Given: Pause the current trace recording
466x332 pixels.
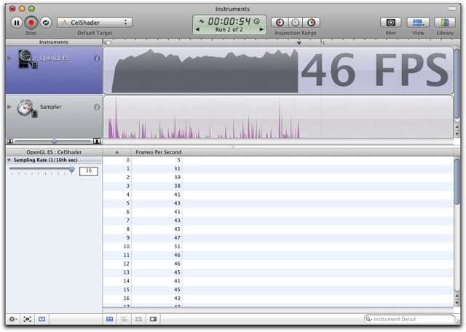Looking at the screenshot, I should point(17,23).
